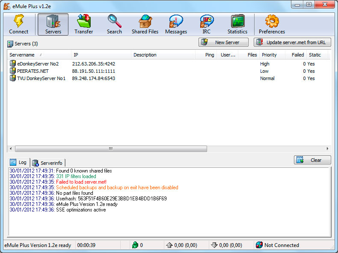The height and width of the screenshot is (253, 338).
Task: Click the 'No part files found' log line
Action: pyautogui.click(x=51, y=193)
